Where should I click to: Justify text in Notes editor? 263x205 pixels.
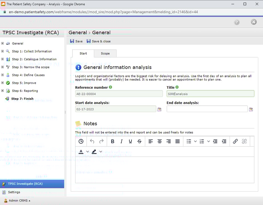click(x=177, y=141)
